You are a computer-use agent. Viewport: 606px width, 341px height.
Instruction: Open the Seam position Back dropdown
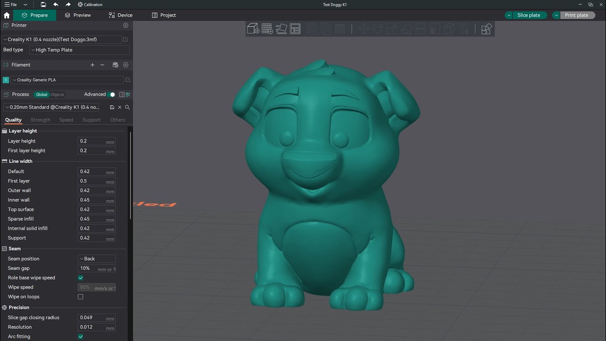point(97,259)
